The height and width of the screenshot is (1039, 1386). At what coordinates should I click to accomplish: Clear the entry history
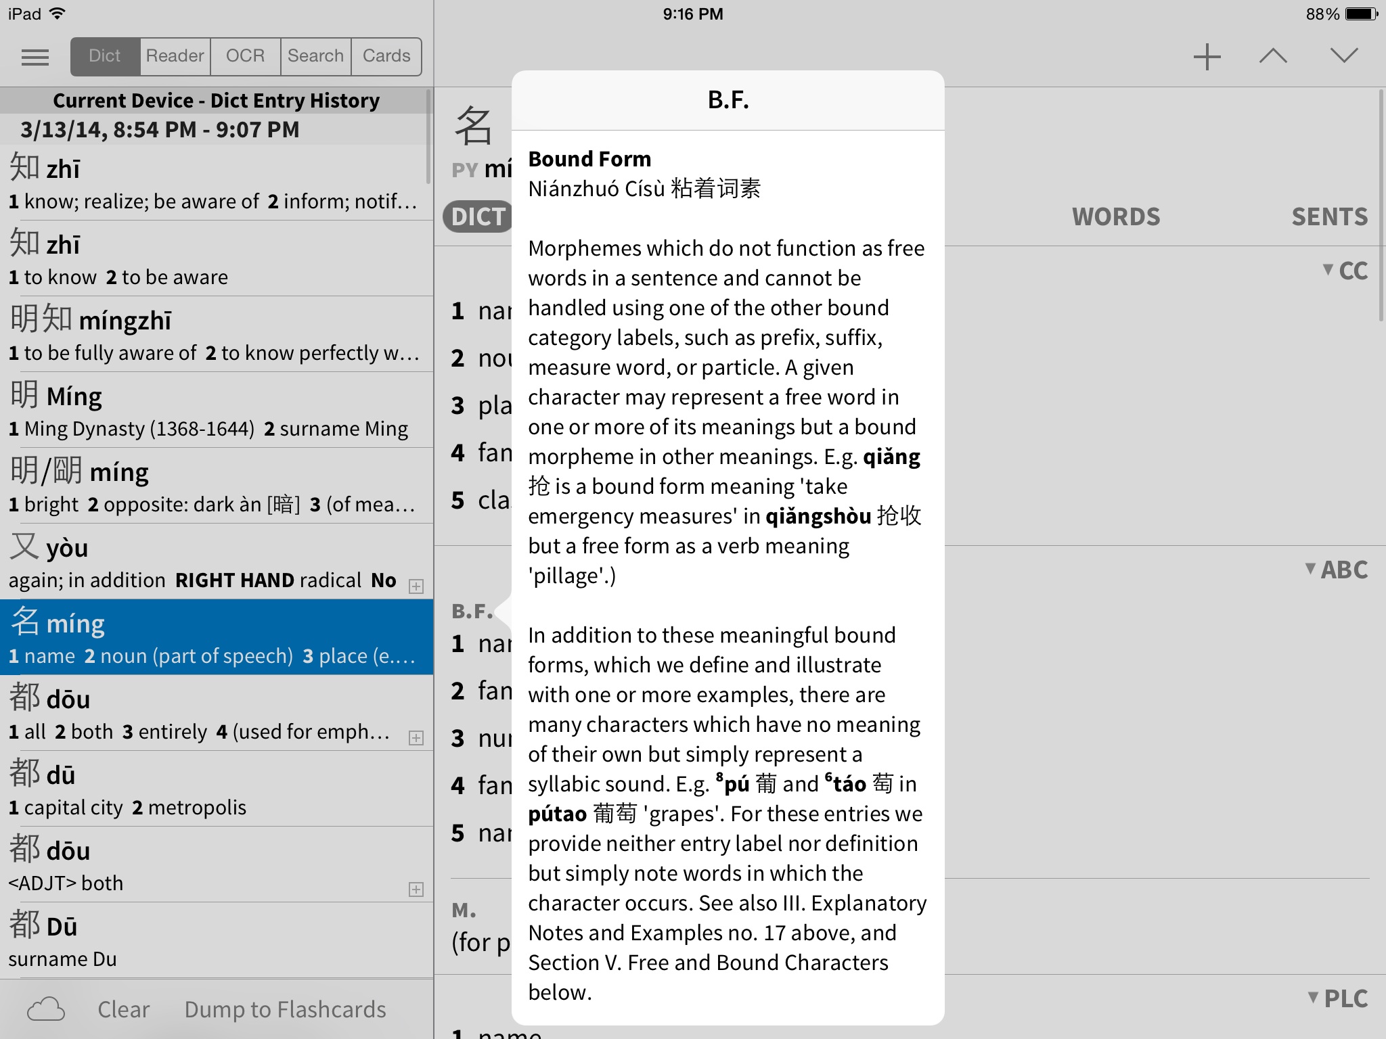point(123,1009)
